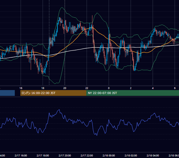Click the 2/17 16:00 date label
Image resolution: width=179 pixels, height=158 pixels.
click(21, 156)
